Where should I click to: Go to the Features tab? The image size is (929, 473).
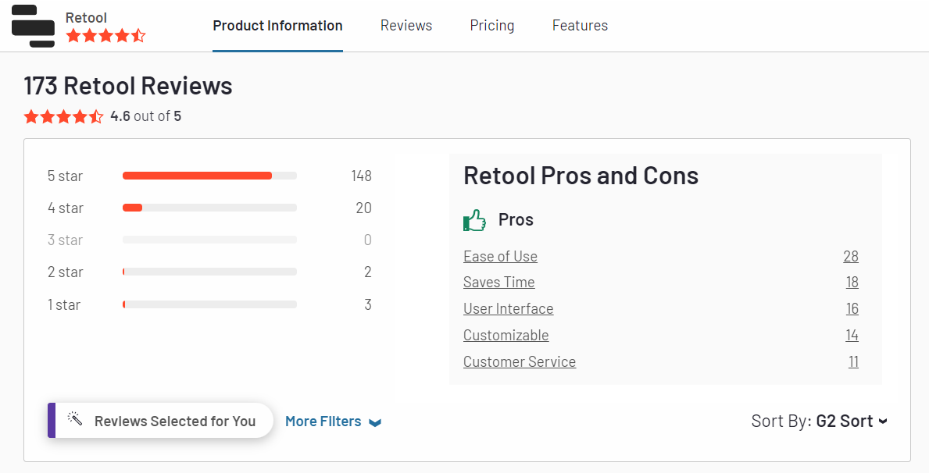tap(580, 26)
